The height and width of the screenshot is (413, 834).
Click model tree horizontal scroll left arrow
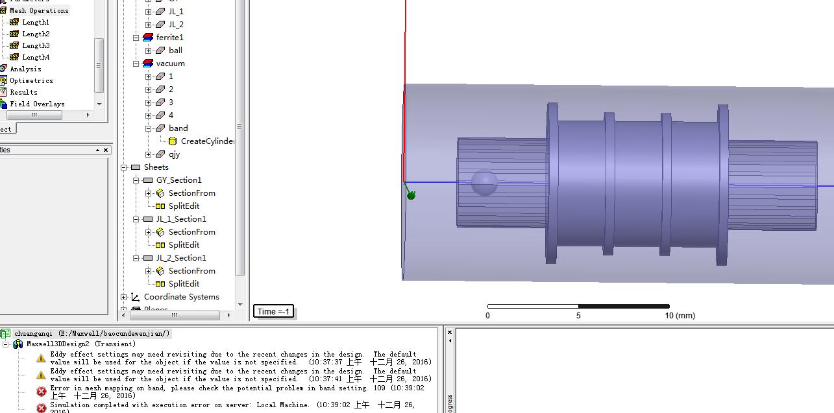pyautogui.click(x=124, y=315)
